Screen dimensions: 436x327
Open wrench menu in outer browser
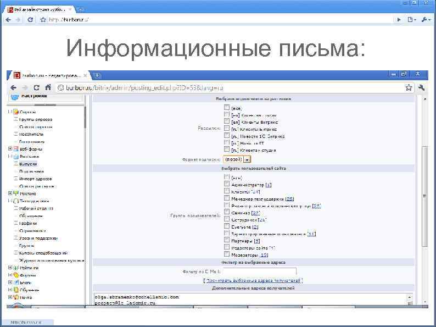tap(426, 20)
